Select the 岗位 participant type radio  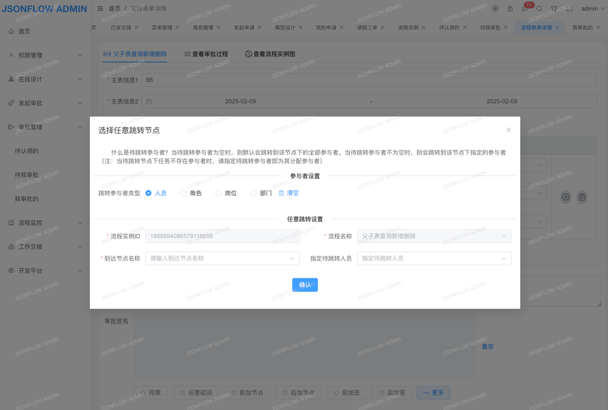pyautogui.click(x=218, y=193)
